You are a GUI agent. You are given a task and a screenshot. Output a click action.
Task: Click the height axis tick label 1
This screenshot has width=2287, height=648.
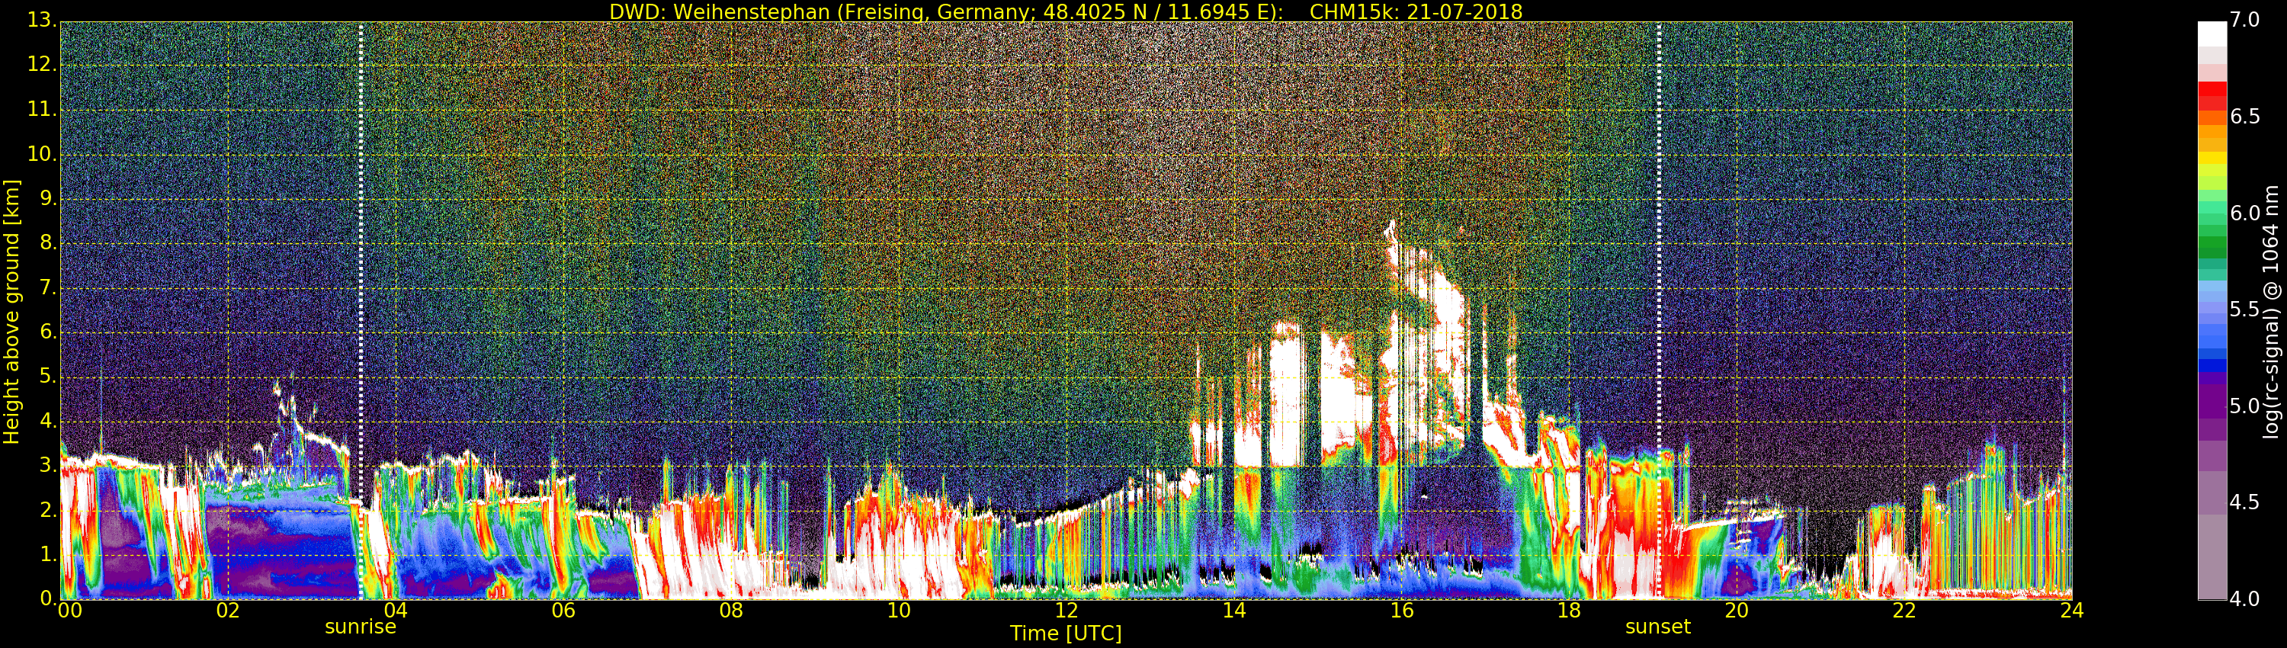pyautogui.click(x=47, y=554)
